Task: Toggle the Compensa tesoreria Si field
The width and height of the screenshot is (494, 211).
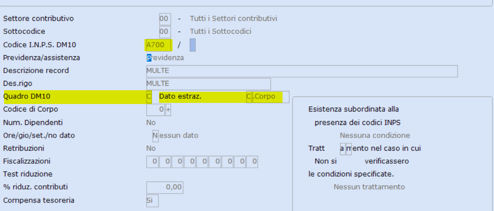Action: pos(152,200)
